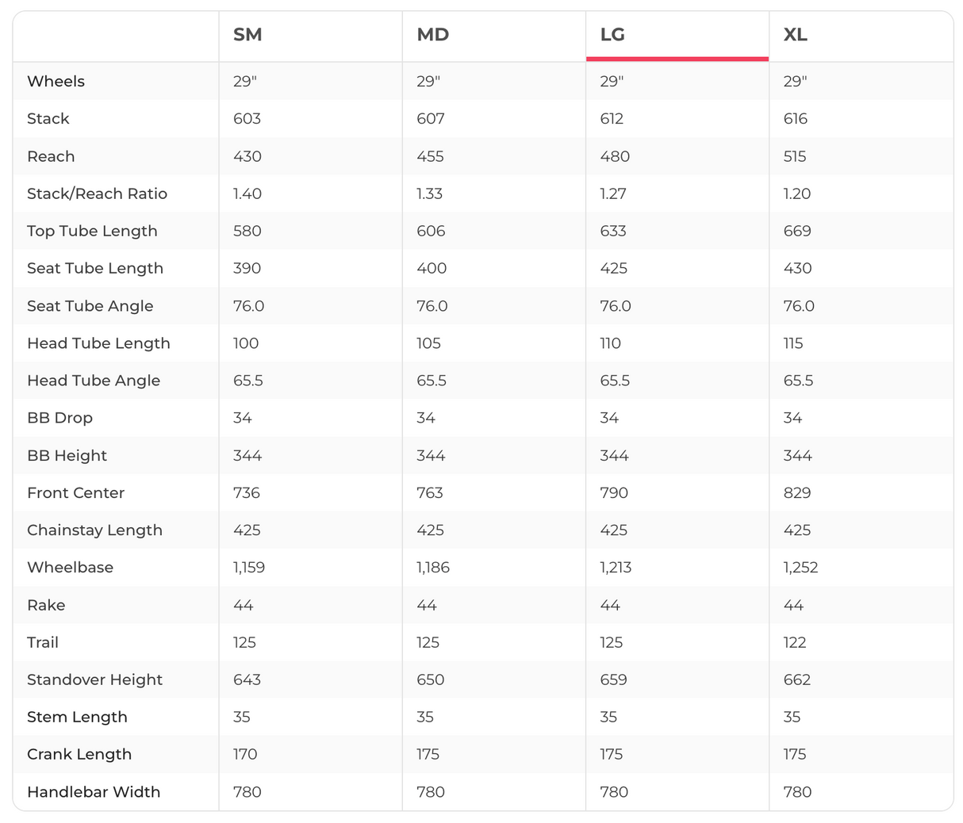
Task: Click the Head Tube Angle row label
Action: tap(94, 381)
